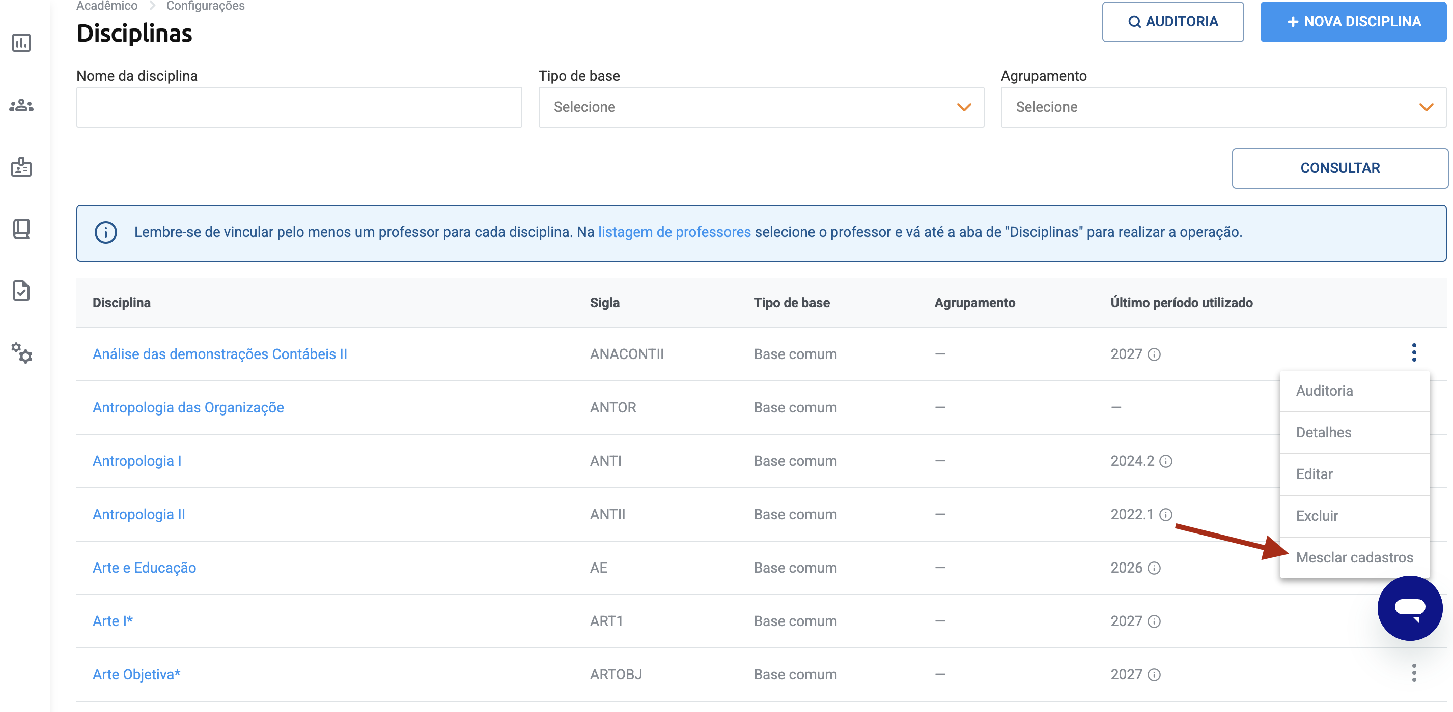Open three-dot menu for Análise das demonstrações Contábeis II
The width and height of the screenshot is (1453, 712).
pyautogui.click(x=1413, y=352)
